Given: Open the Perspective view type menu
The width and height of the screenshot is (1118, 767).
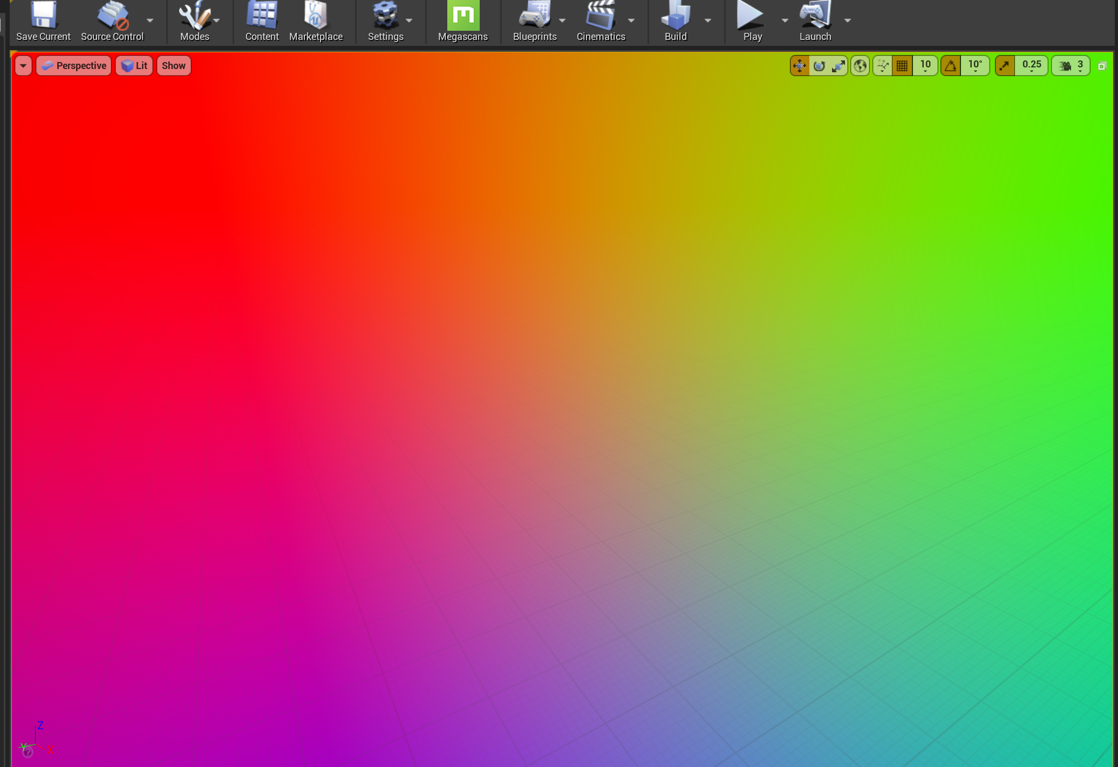Looking at the screenshot, I should click(74, 66).
